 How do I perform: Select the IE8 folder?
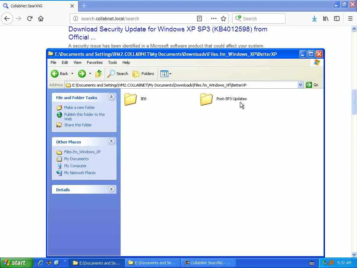(x=136, y=99)
